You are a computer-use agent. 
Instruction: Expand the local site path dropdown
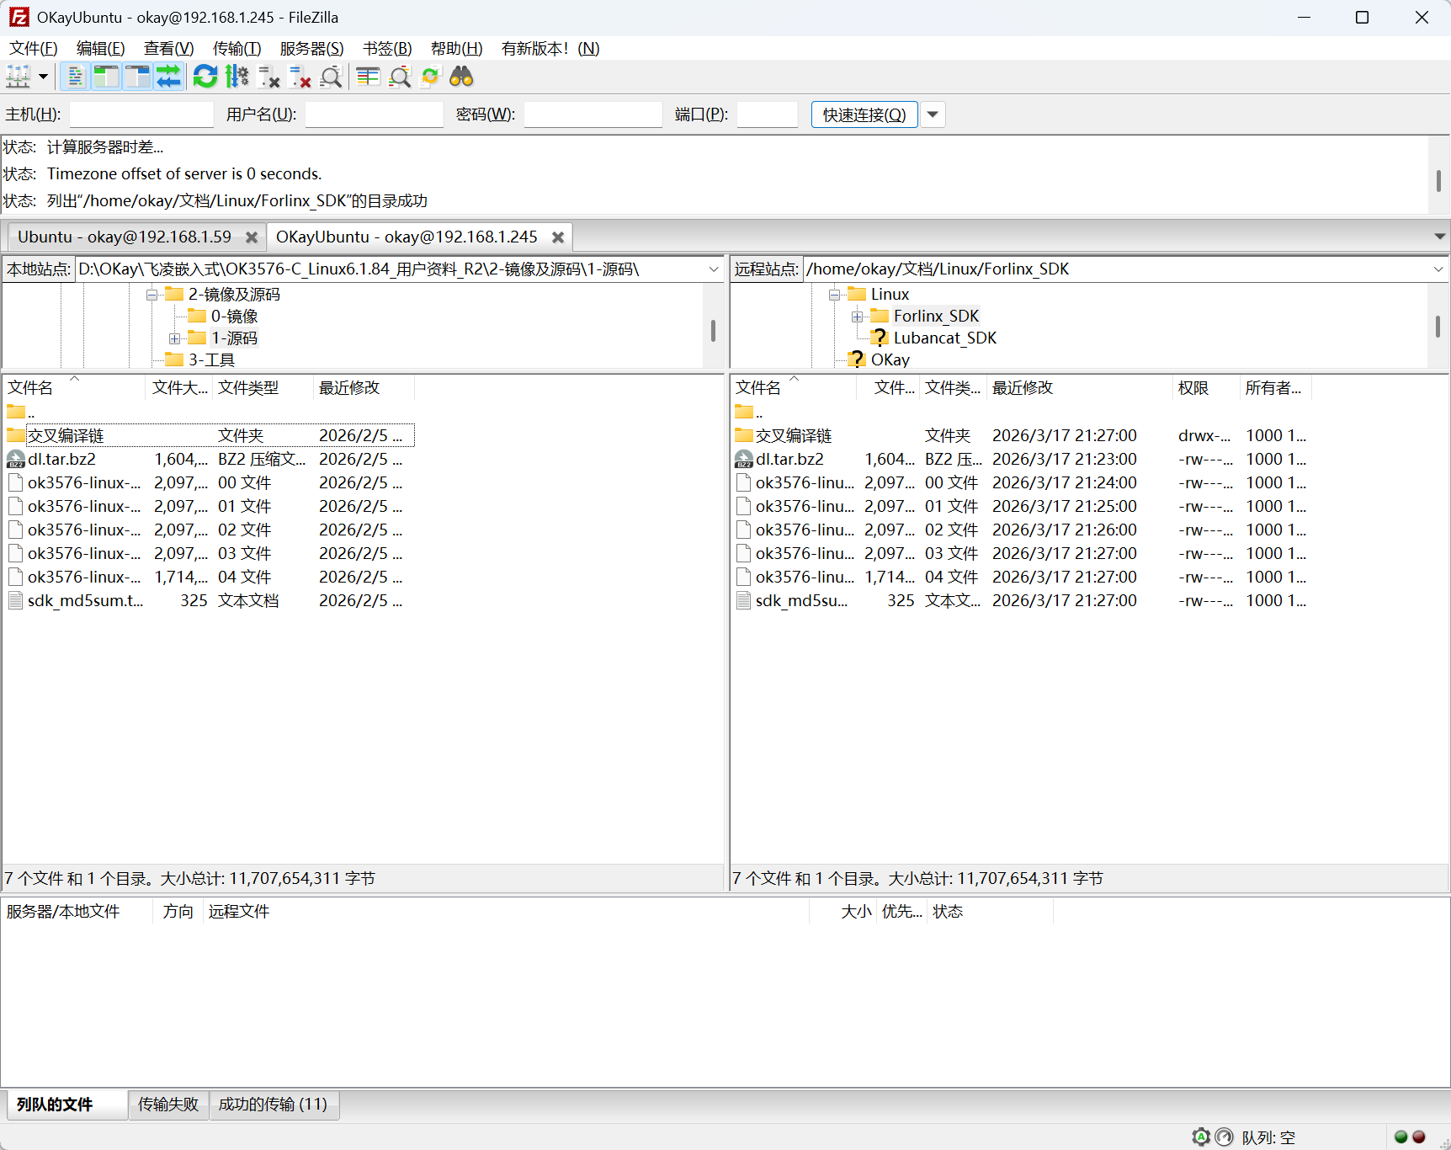point(714,269)
